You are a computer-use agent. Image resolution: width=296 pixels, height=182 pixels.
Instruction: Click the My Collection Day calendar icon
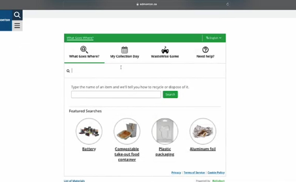point(125,50)
